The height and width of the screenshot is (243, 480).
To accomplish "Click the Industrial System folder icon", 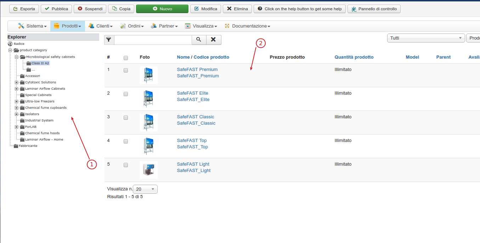I will [x=22, y=120].
